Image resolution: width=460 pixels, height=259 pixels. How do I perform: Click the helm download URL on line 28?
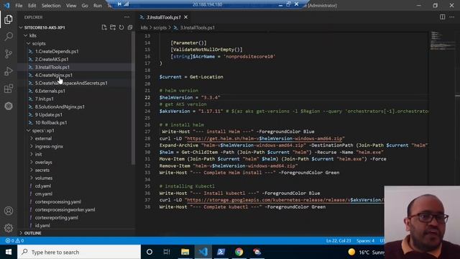coord(264,138)
